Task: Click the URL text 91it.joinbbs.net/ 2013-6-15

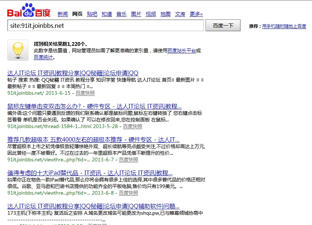Action: point(39,93)
